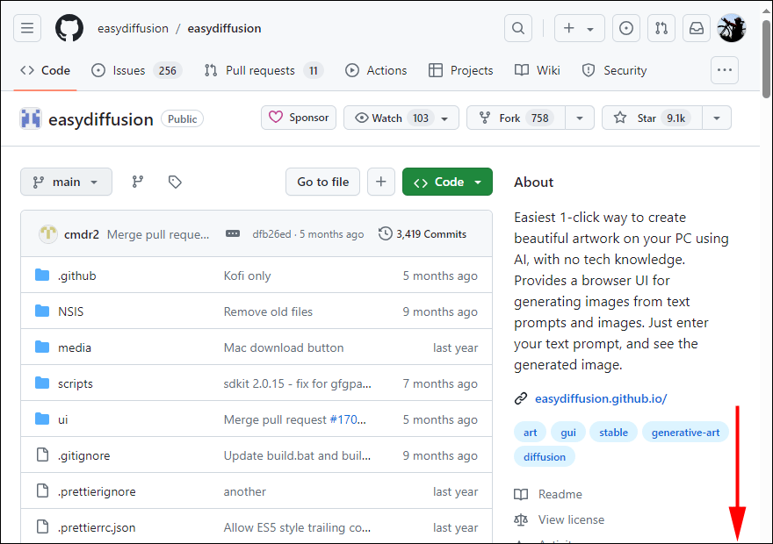Open the issues circle icon in header
Viewport: 773px width, 544px height.
[626, 29]
